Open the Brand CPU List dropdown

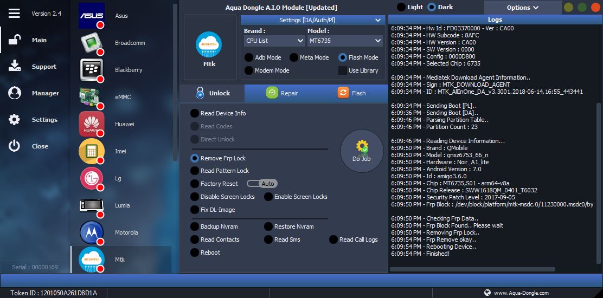(x=274, y=41)
